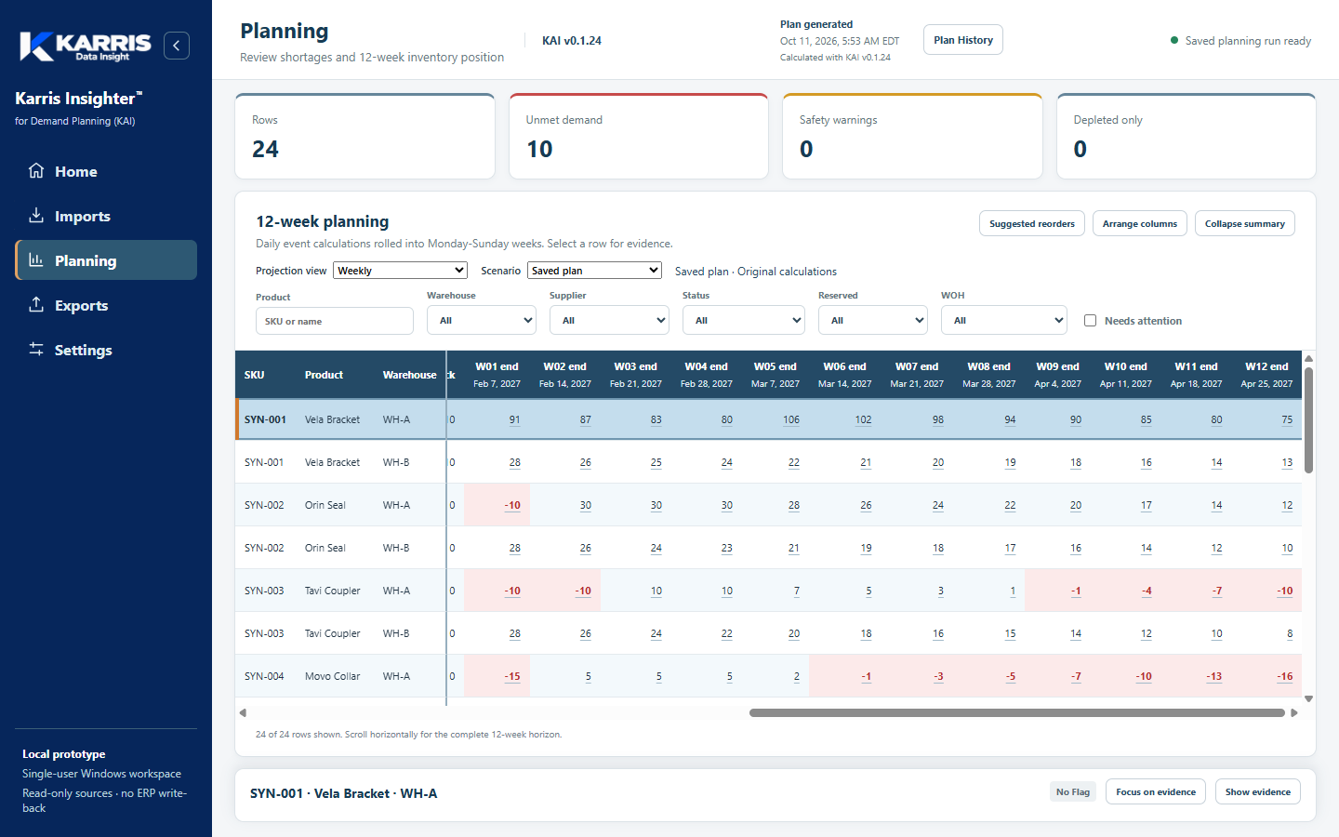The width and height of the screenshot is (1339, 837).
Task: Click the table's scroll-down arrow
Action: point(1308,698)
